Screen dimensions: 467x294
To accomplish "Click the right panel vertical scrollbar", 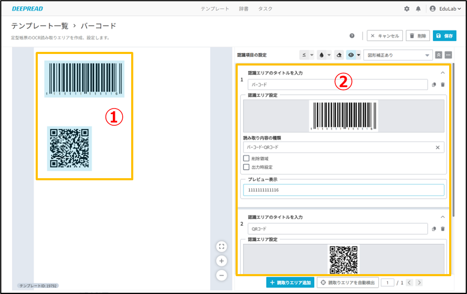I will [x=453, y=140].
